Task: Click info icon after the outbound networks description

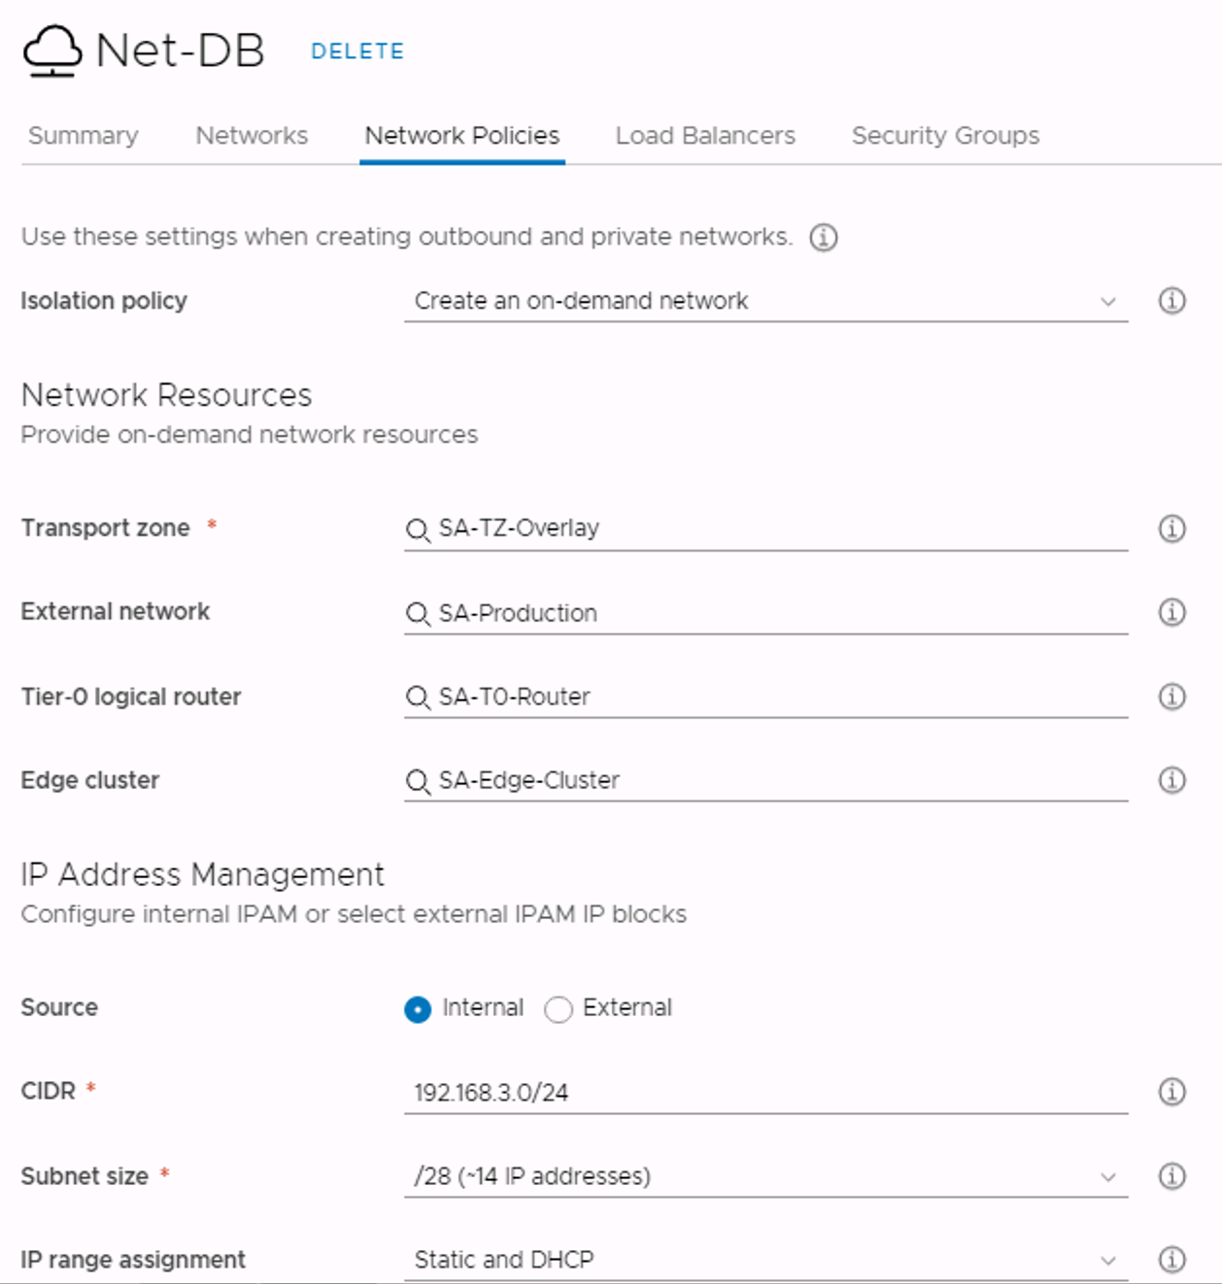Action: pyautogui.click(x=824, y=237)
